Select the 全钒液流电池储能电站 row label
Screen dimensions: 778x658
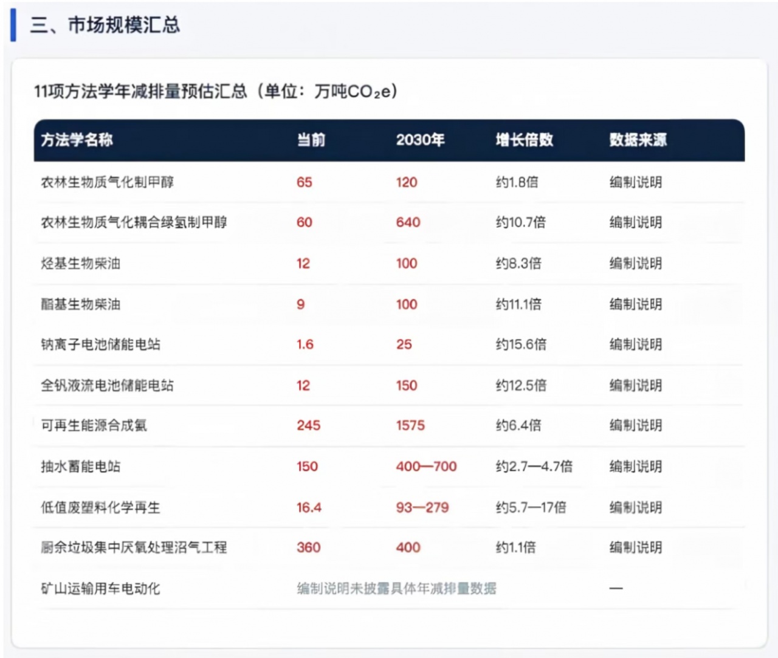[108, 385]
